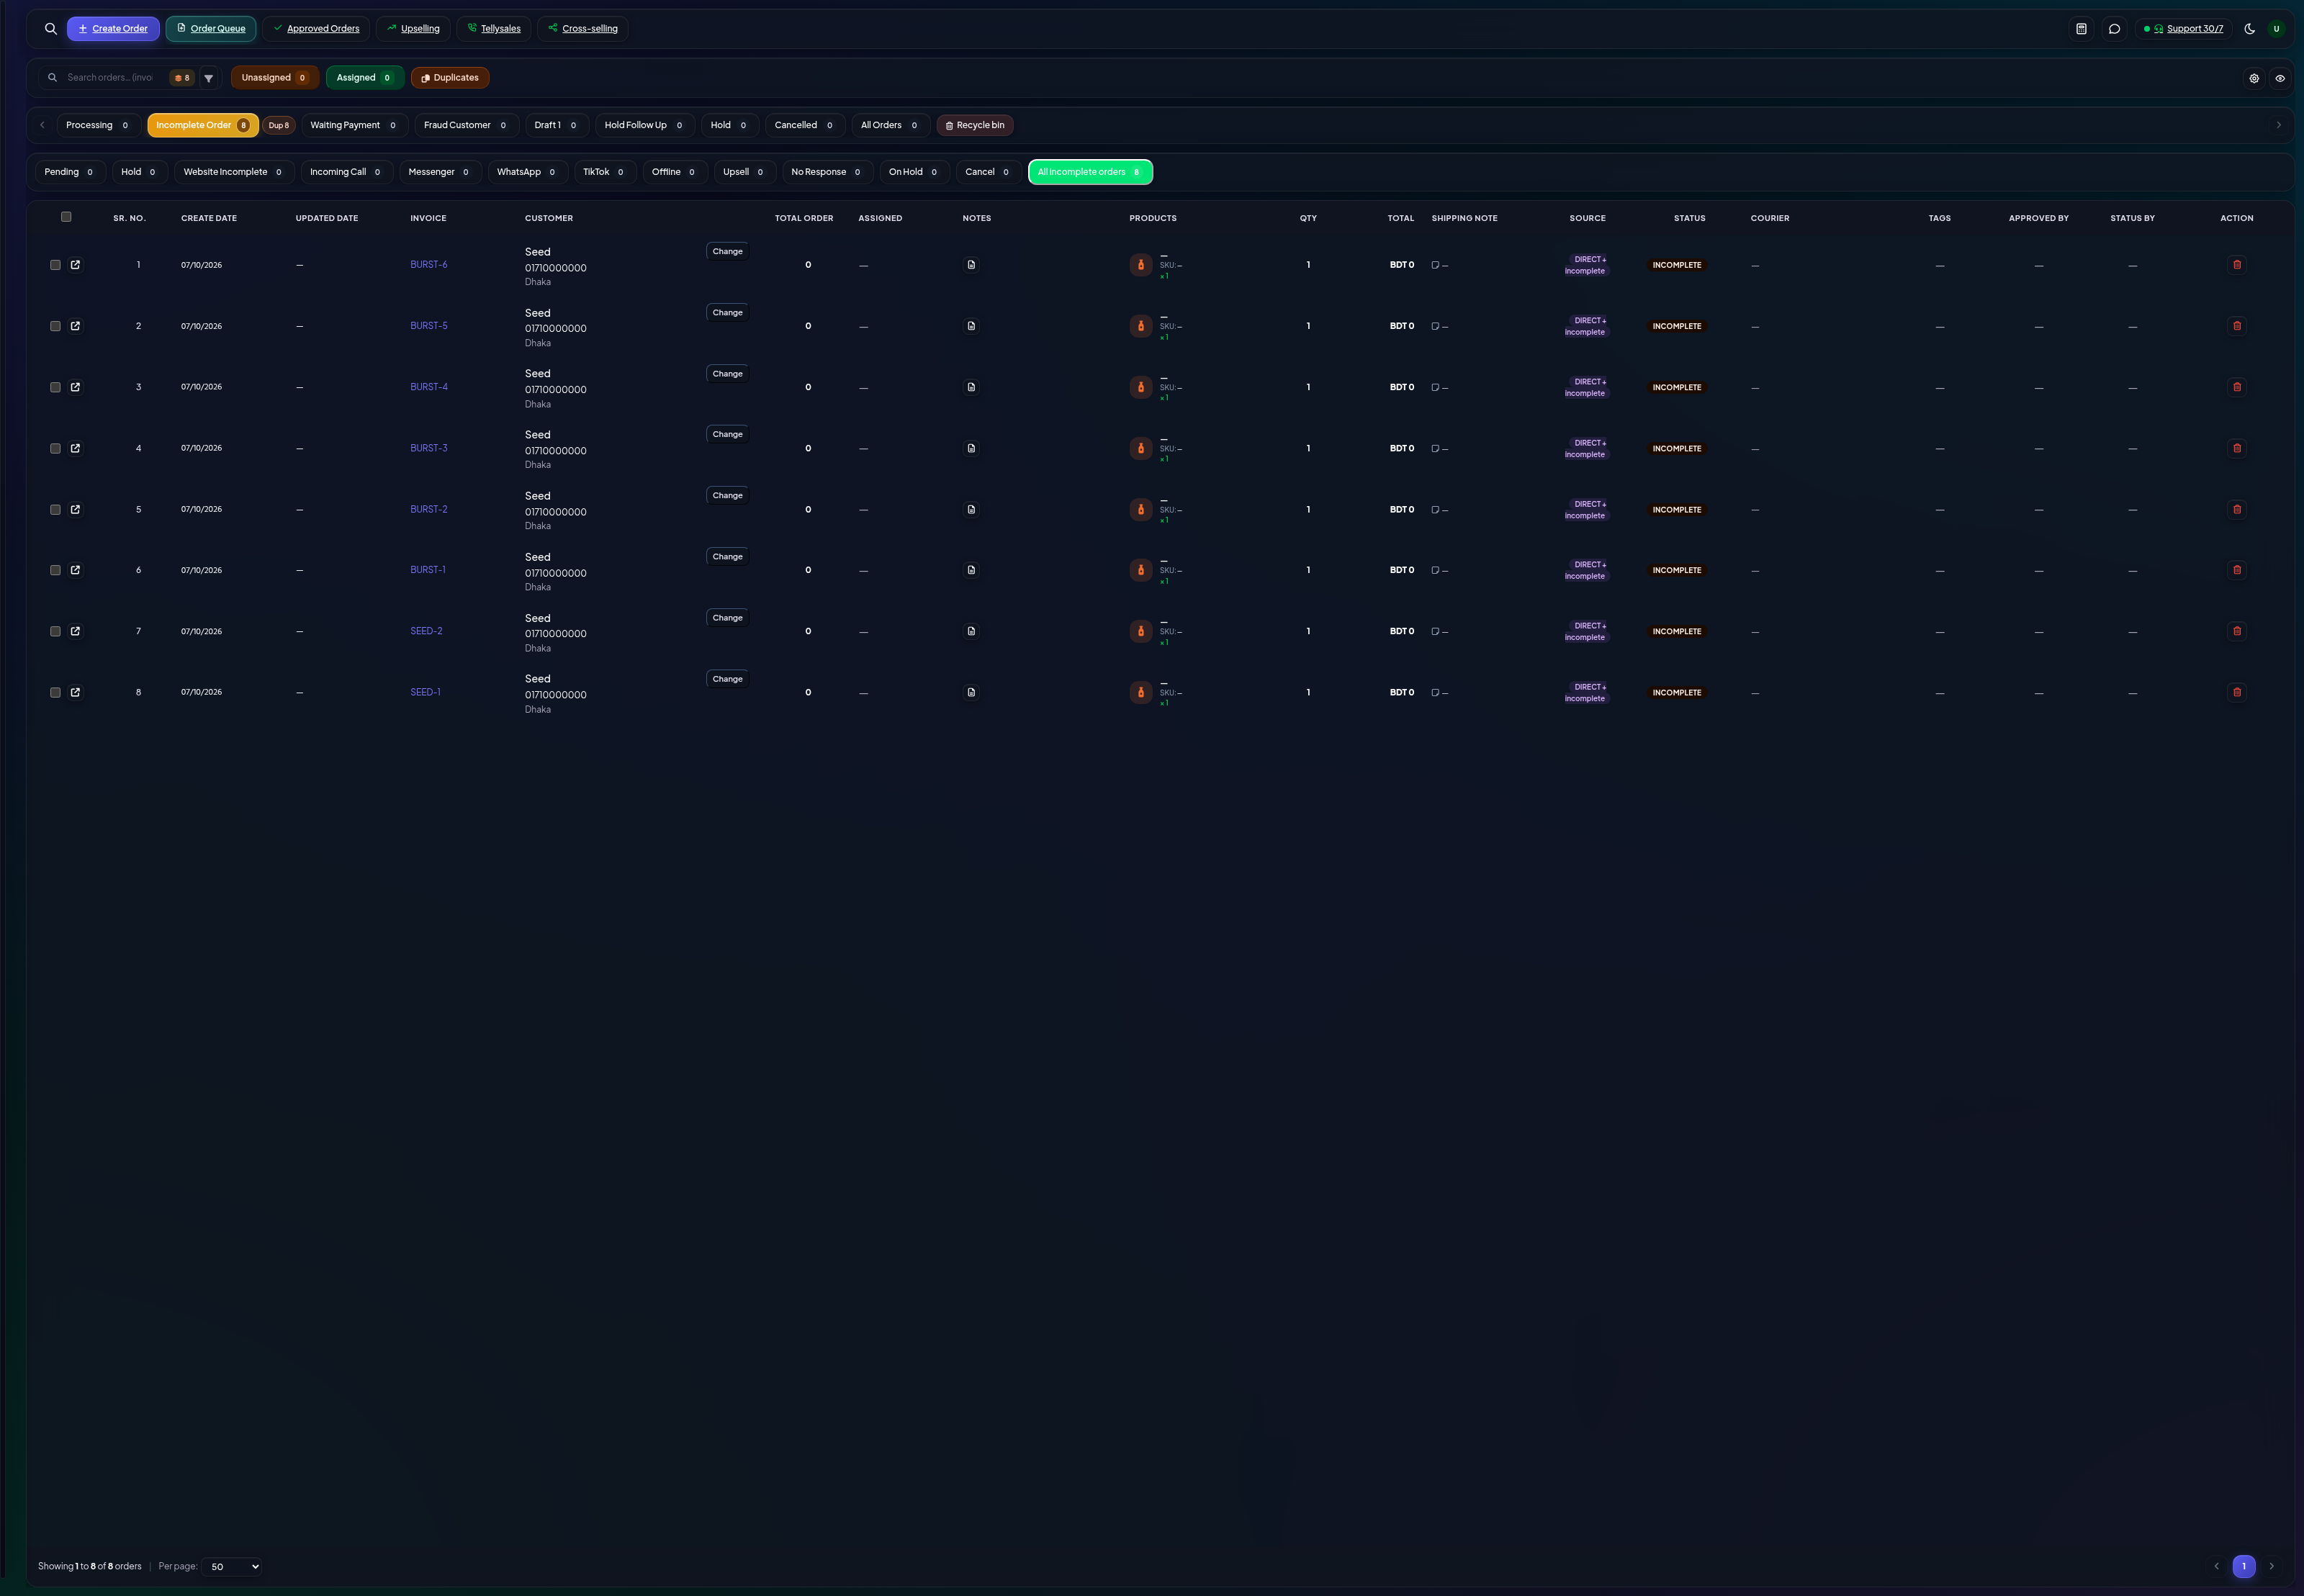Screen dimensions: 2304x1596
Task: Open invoice link BURST-2
Action: (429, 509)
